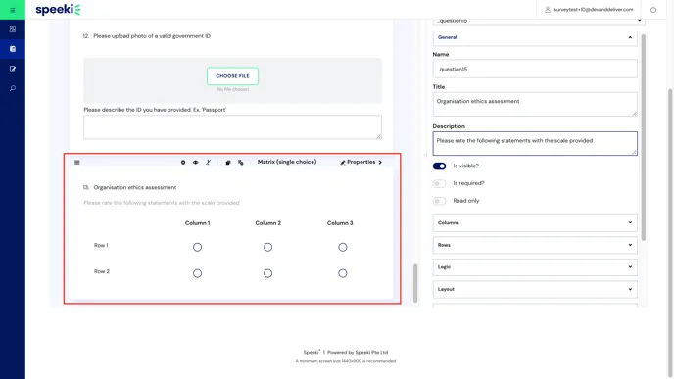Click the 'Powered by Speeki Pte Ltd' footer text

[358, 352]
